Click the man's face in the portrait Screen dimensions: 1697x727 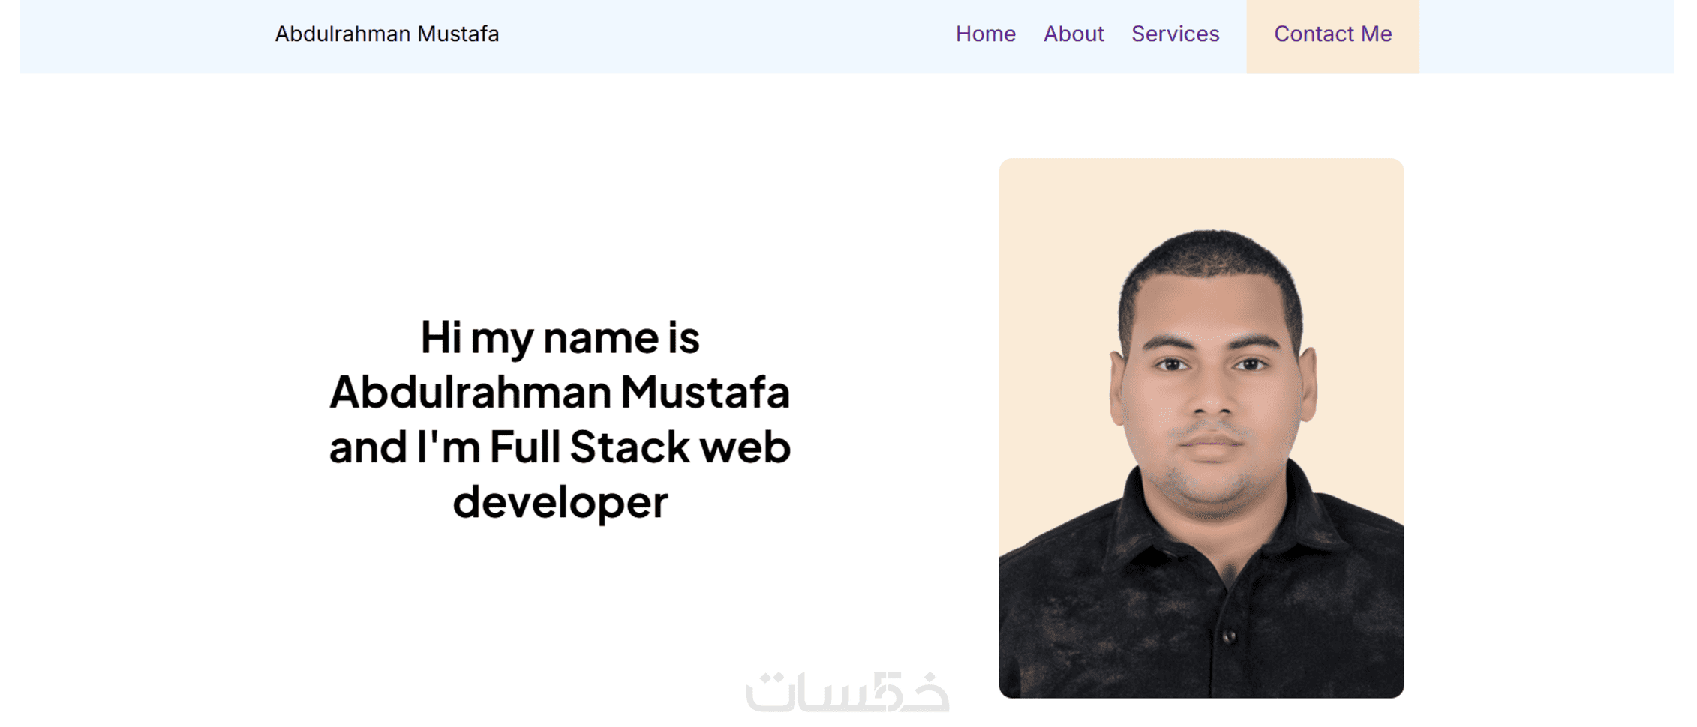[x=1210, y=390]
